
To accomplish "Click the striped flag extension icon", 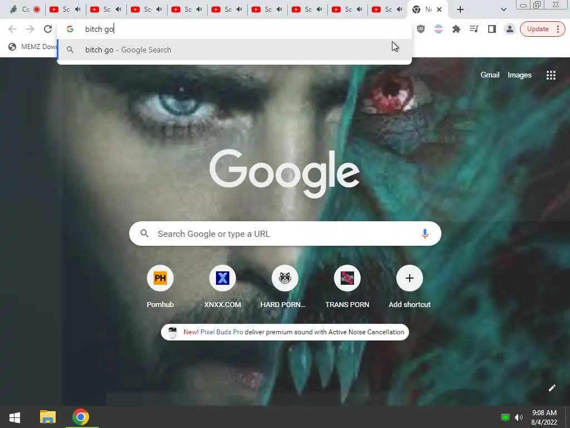I will [x=439, y=29].
